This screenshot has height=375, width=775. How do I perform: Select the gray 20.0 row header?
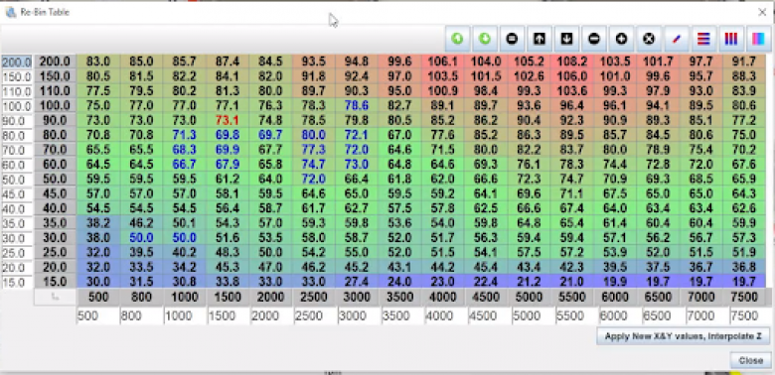tap(55, 267)
